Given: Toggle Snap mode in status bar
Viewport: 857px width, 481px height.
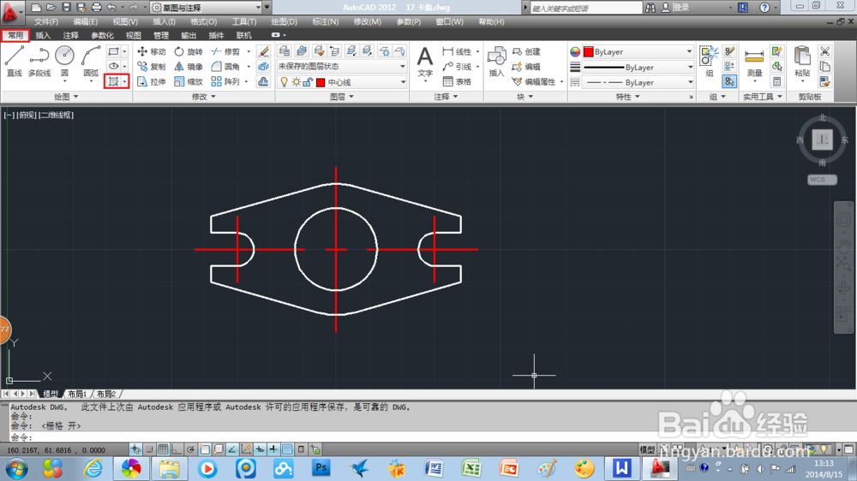Looking at the screenshot, I should (x=148, y=450).
